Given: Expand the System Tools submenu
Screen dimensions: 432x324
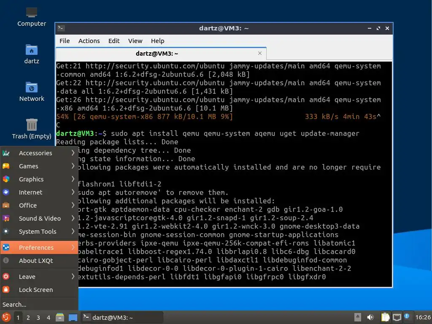Looking at the screenshot, I should tap(39, 232).
